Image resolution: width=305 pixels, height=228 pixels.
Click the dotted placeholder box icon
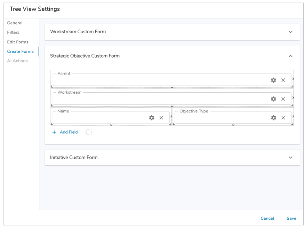[x=89, y=132]
